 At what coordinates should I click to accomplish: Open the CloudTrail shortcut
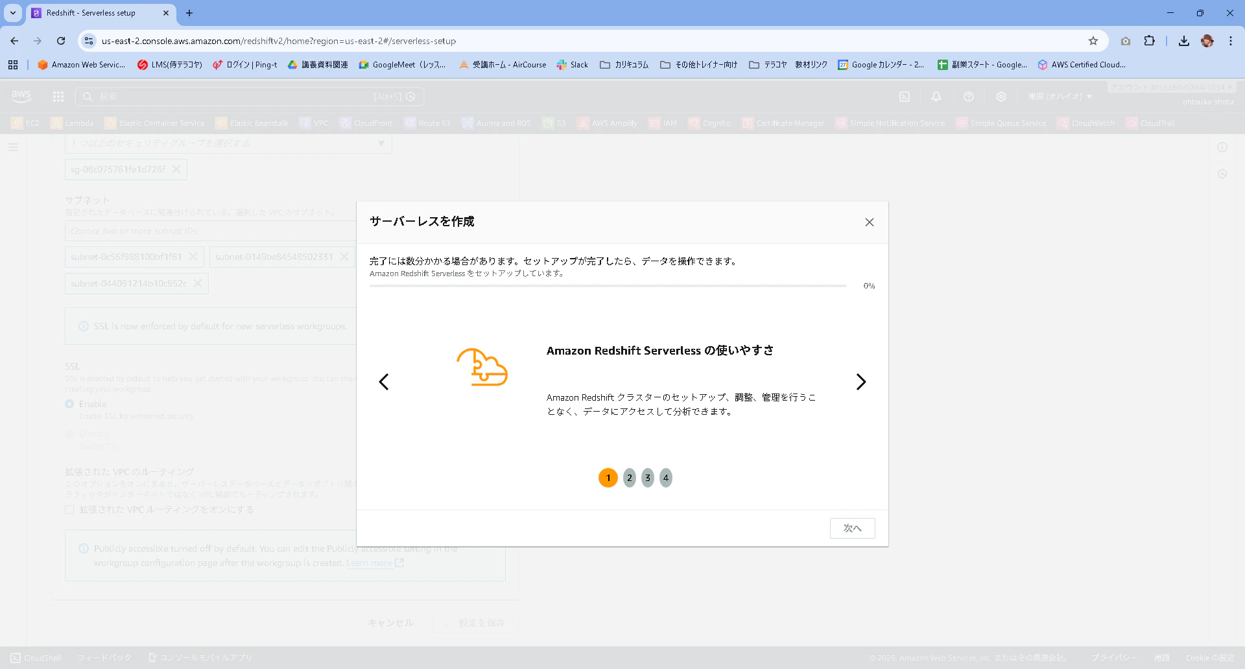pyautogui.click(x=1151, y=123)
